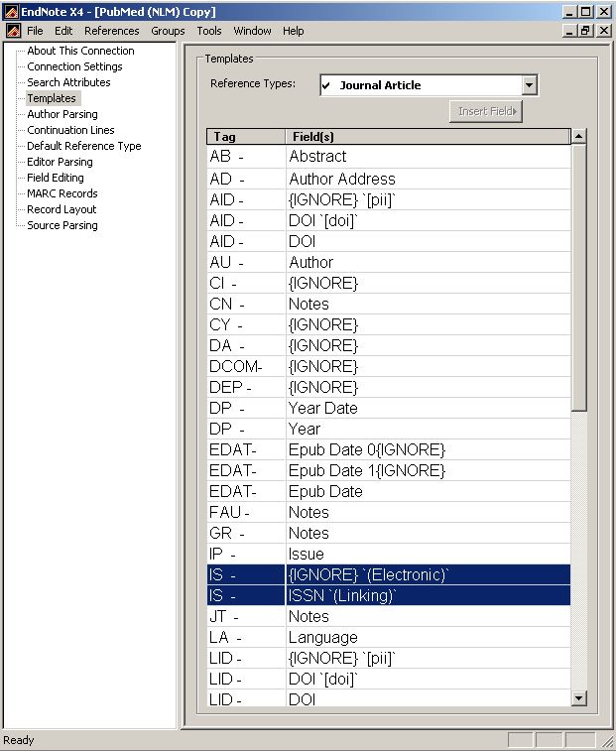
Task: Click the Tag column header
Action: pos(246,137)
